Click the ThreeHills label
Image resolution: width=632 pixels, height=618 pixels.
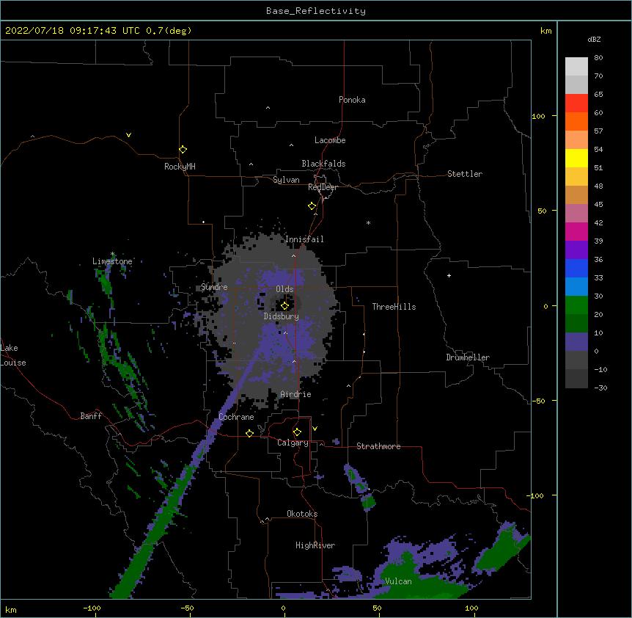[x=394, y=307]
